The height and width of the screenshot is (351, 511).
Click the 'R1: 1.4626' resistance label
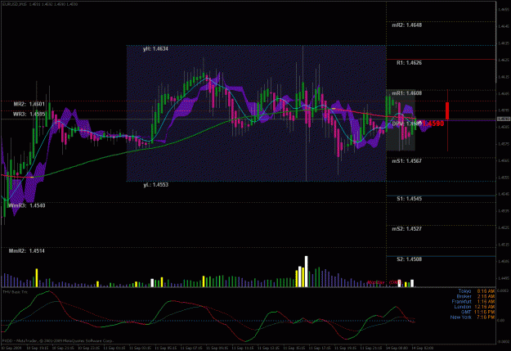[x=409, y=63]
